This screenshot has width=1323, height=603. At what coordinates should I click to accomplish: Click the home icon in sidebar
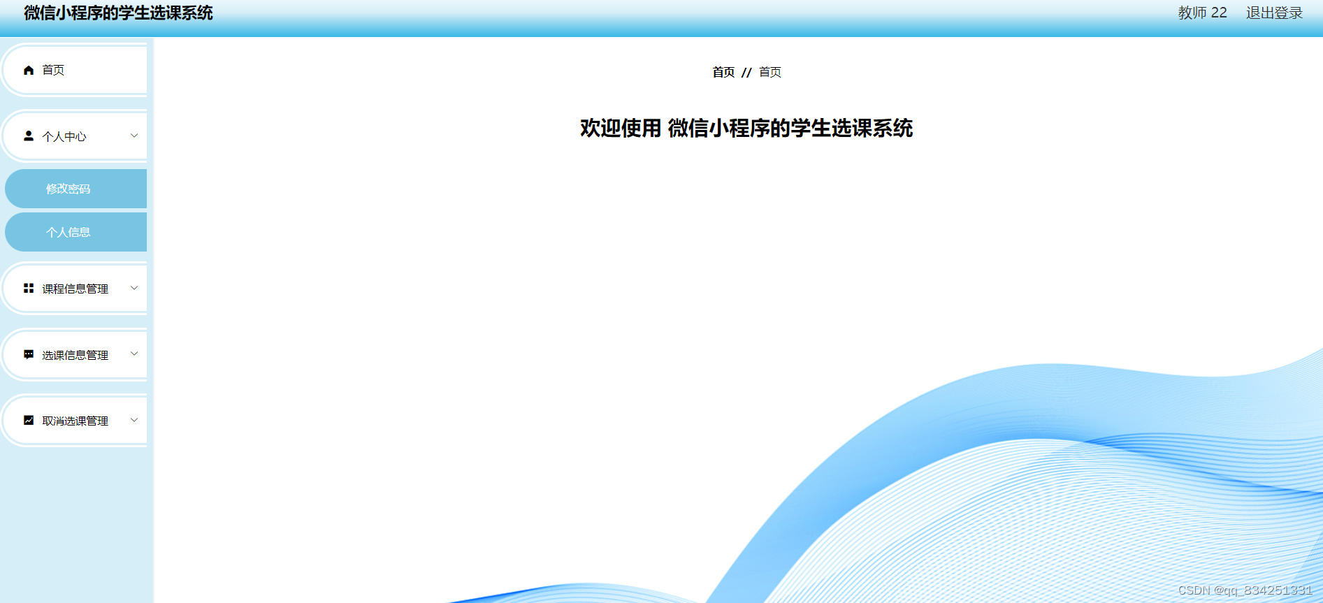click(29, 70)
